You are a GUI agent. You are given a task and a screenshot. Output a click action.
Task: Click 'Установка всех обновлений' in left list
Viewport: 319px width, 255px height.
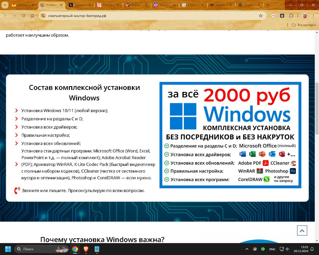click(x=51, y=143)
